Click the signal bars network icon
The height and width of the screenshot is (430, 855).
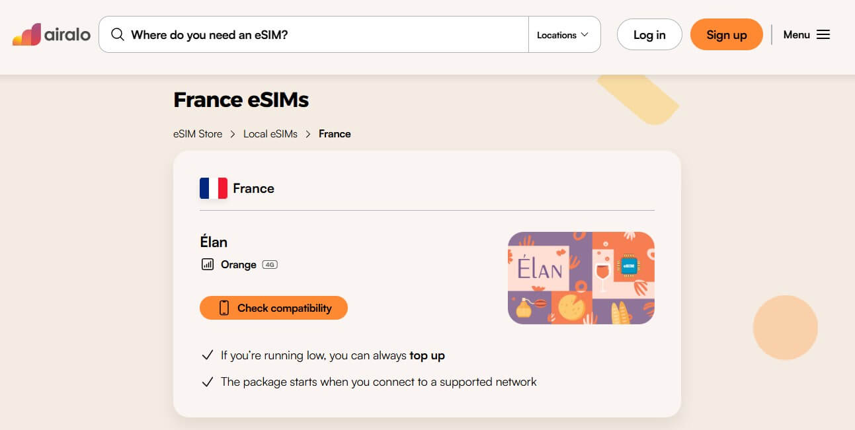click(208, 264)
